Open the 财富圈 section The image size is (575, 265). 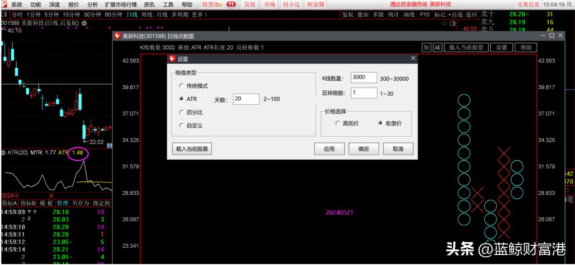[315, 4]
